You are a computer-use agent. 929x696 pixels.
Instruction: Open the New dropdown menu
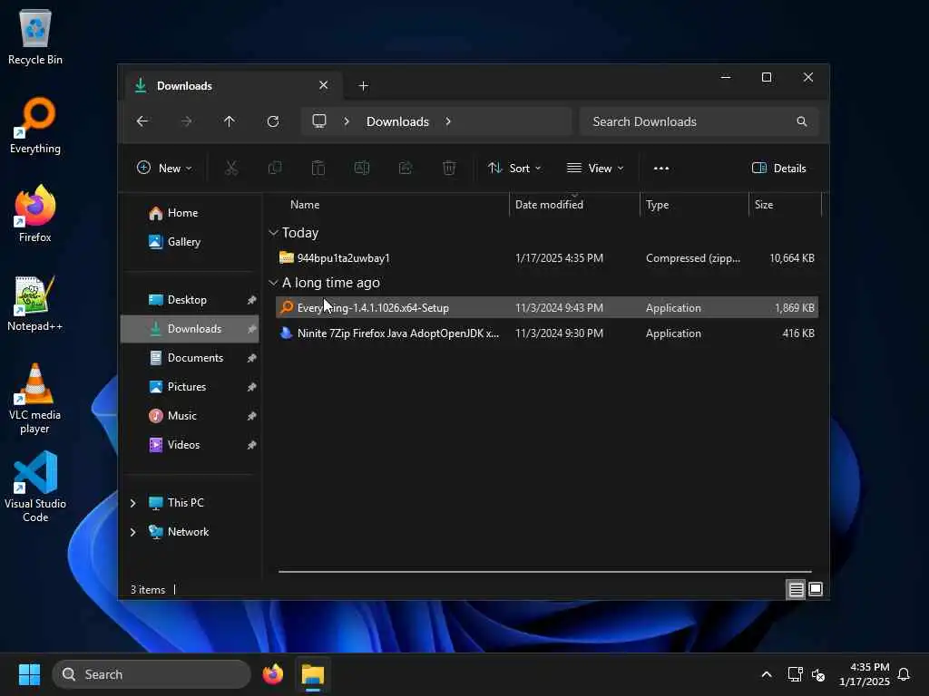pos(164,168)
